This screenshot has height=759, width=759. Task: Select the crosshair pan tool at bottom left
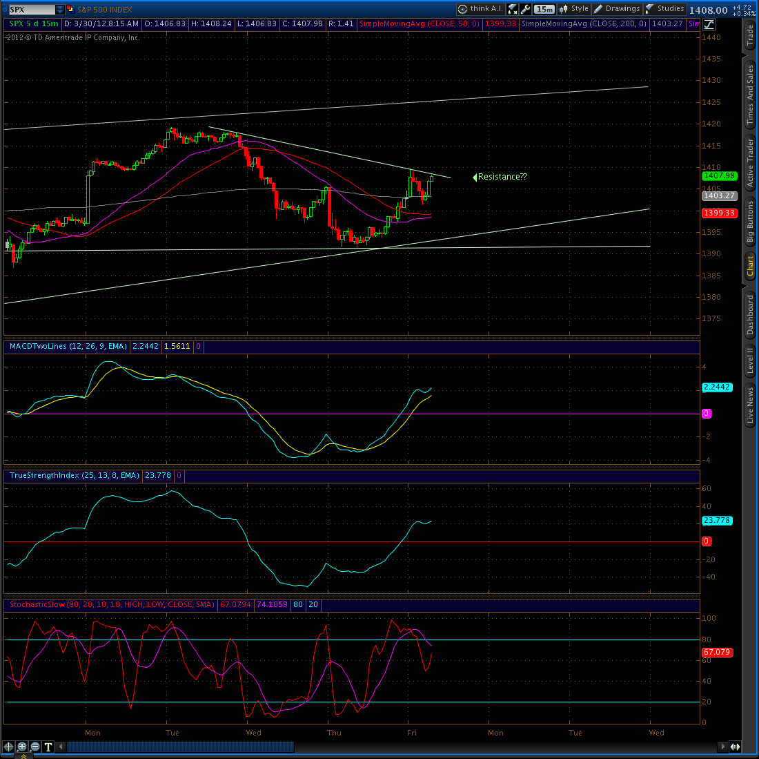point(9,747)
